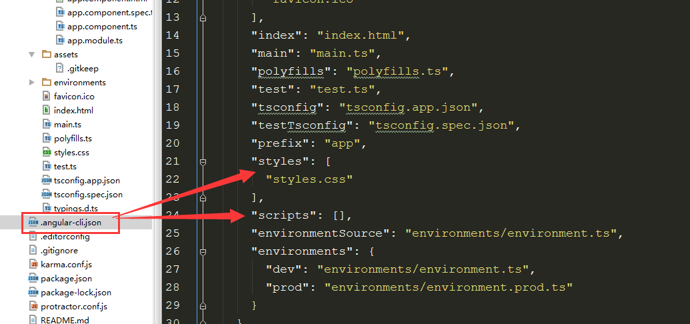Click the typings.d.ts file icon
Screen dimensions: 690x324
[47, 208]
